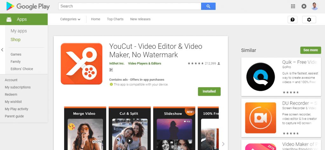This screenshot has width=325, height=150.
Task: Click the help question mark button
Action: pyautogui.click(x=293, y=20)
